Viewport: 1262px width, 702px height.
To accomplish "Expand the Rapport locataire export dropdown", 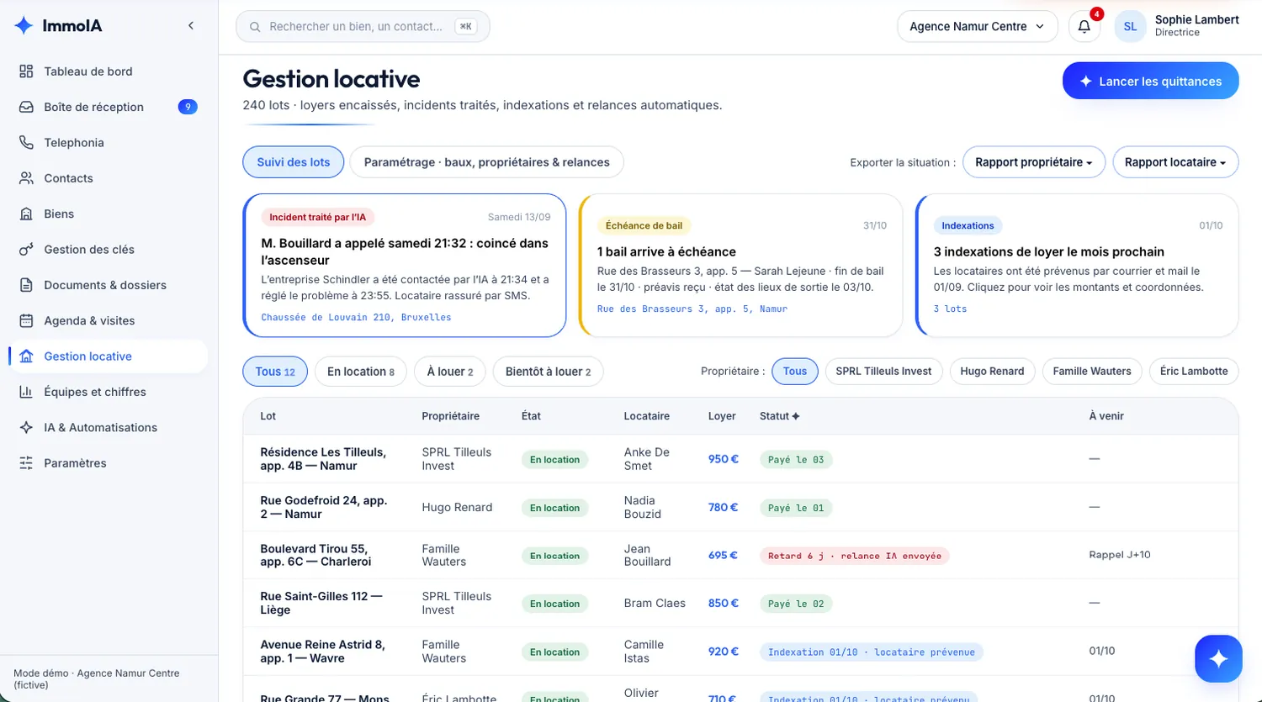I will (1175, 162).
